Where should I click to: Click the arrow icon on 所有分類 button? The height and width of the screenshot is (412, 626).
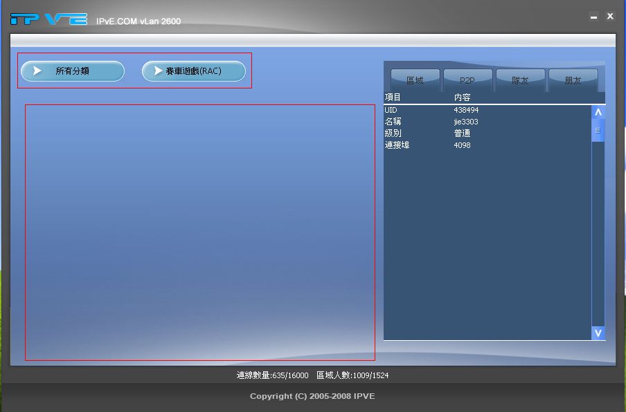(x=37, y=71)
